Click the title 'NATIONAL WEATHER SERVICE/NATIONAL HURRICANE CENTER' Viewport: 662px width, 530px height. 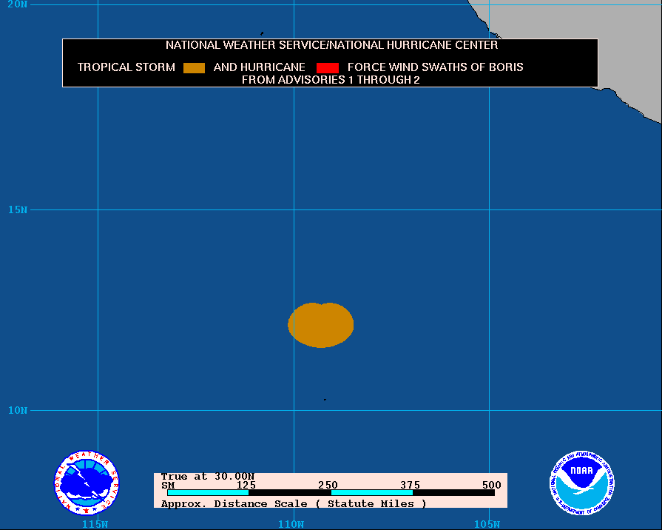(x=331, y=45)
